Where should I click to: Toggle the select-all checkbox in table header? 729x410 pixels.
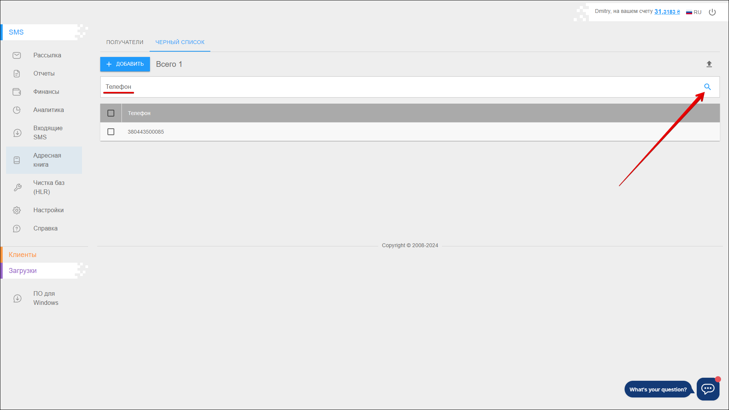[x=111, y=113]
